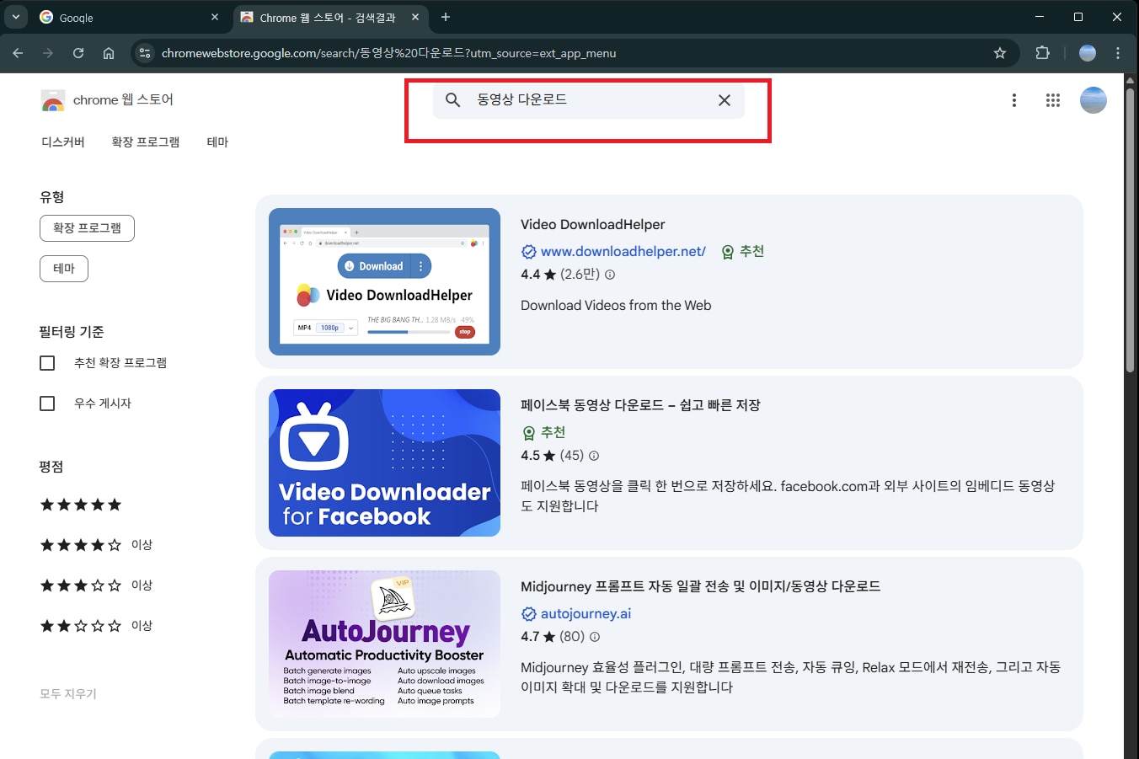Clear the search box with the X
This screenshot has height=759, width=1139.
[725, 100]
